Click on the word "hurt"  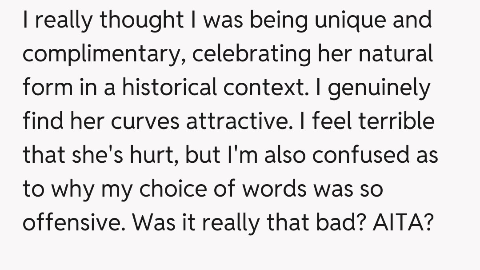tap(150, 155)
